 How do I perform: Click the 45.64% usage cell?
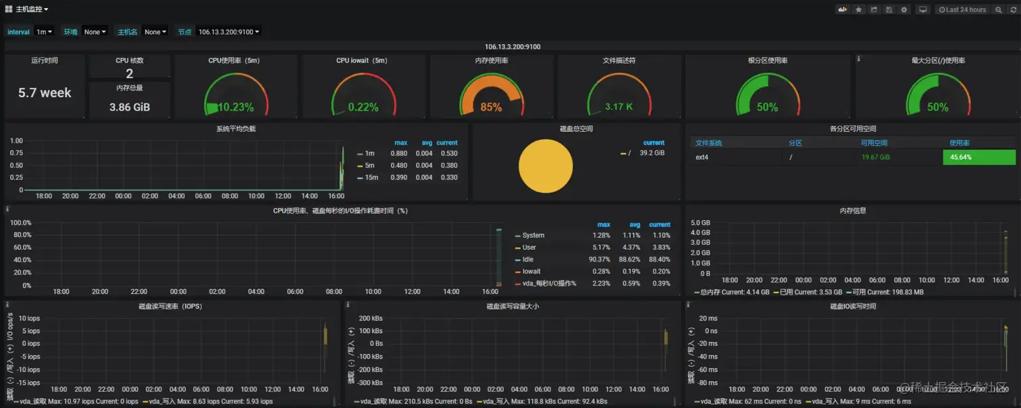(978, 157)
